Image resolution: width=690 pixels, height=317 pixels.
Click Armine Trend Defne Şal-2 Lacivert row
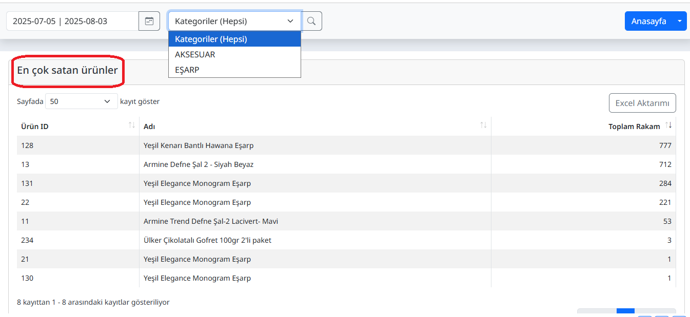tap(211, 221)
